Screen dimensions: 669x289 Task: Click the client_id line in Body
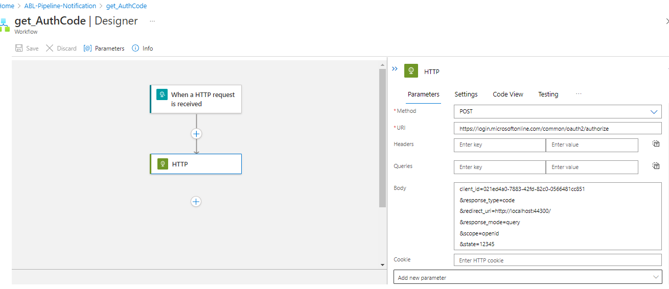522,189
